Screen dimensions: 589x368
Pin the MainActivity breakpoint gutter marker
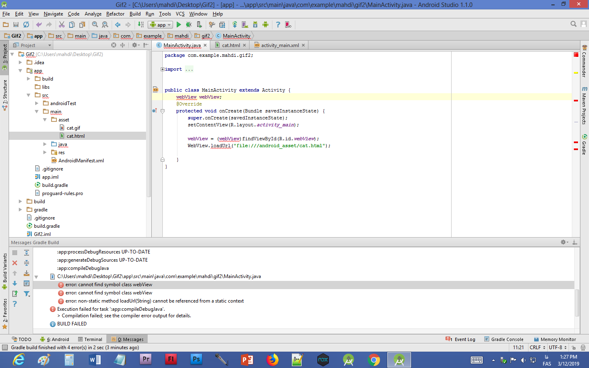pyautogui.click(x=155, y=90)
